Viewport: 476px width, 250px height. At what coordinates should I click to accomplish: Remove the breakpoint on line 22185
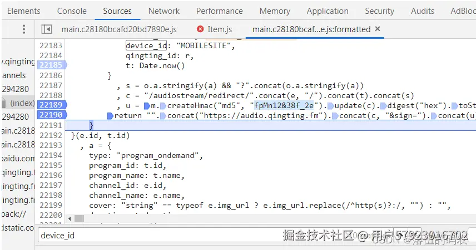click(x=51, y=65)
